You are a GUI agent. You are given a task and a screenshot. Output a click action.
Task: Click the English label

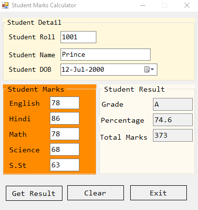pyautogui.click(x=24, y=103)
